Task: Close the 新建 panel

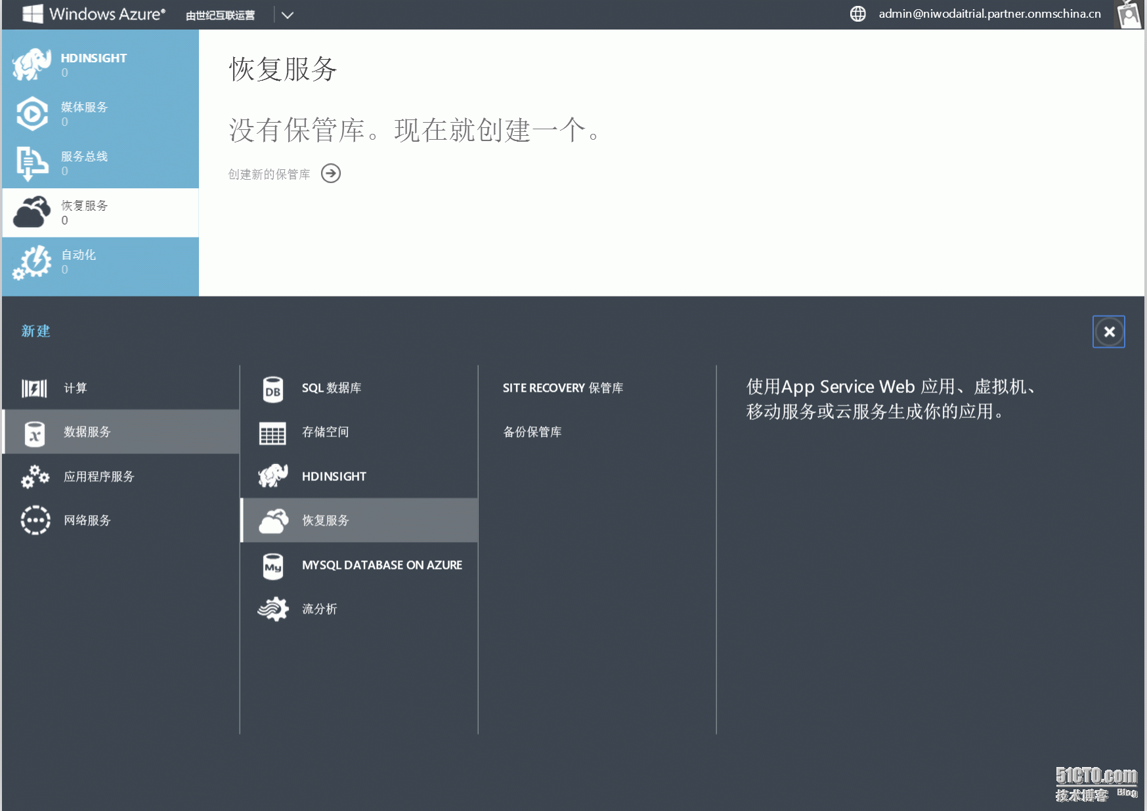Action: click(1109, 331)
